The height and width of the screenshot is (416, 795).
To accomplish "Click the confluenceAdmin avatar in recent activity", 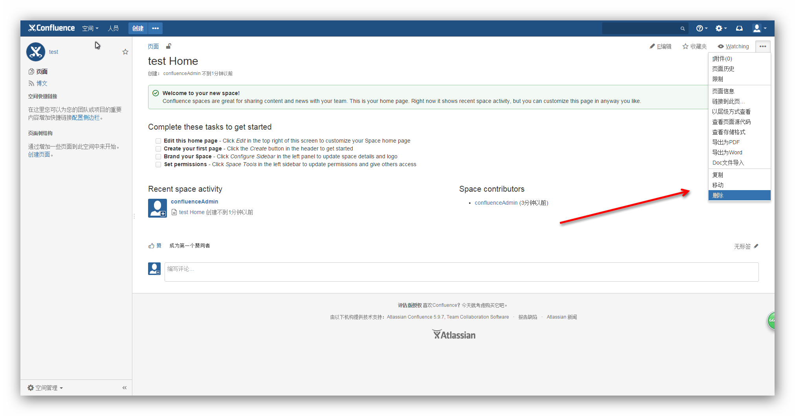I will pyautogui.click(x=158, y=208).
